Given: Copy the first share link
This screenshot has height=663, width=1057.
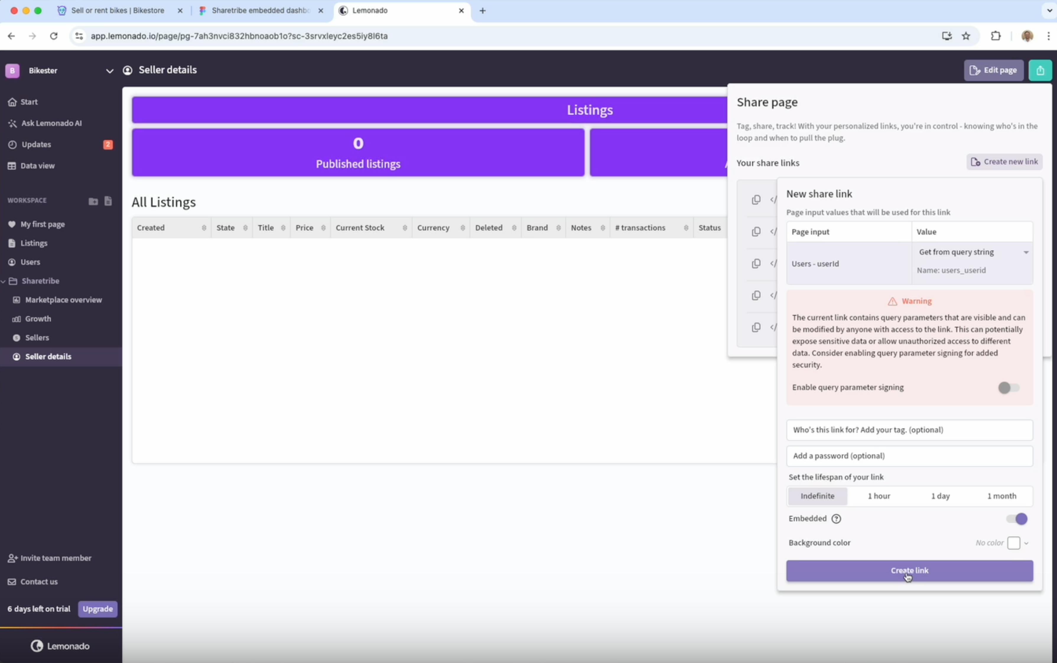Looking at the screenshot, I should click(x=756, y=200).
